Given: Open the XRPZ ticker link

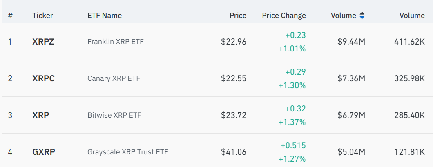Looking at the screenshot, I should (x=43, y=42).
